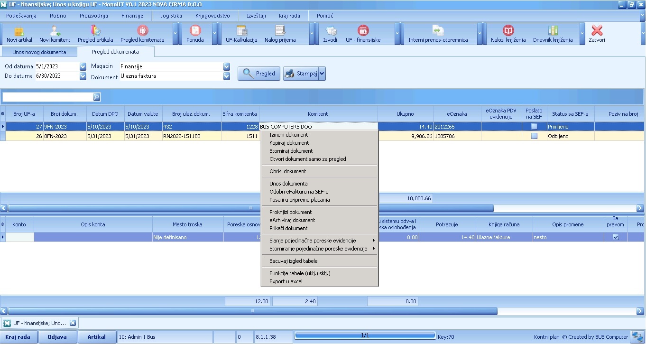Open the Ponuda toolbar icon
Image resolution: width=646 pixels, height=344 pixels.
tap(195, 34)
